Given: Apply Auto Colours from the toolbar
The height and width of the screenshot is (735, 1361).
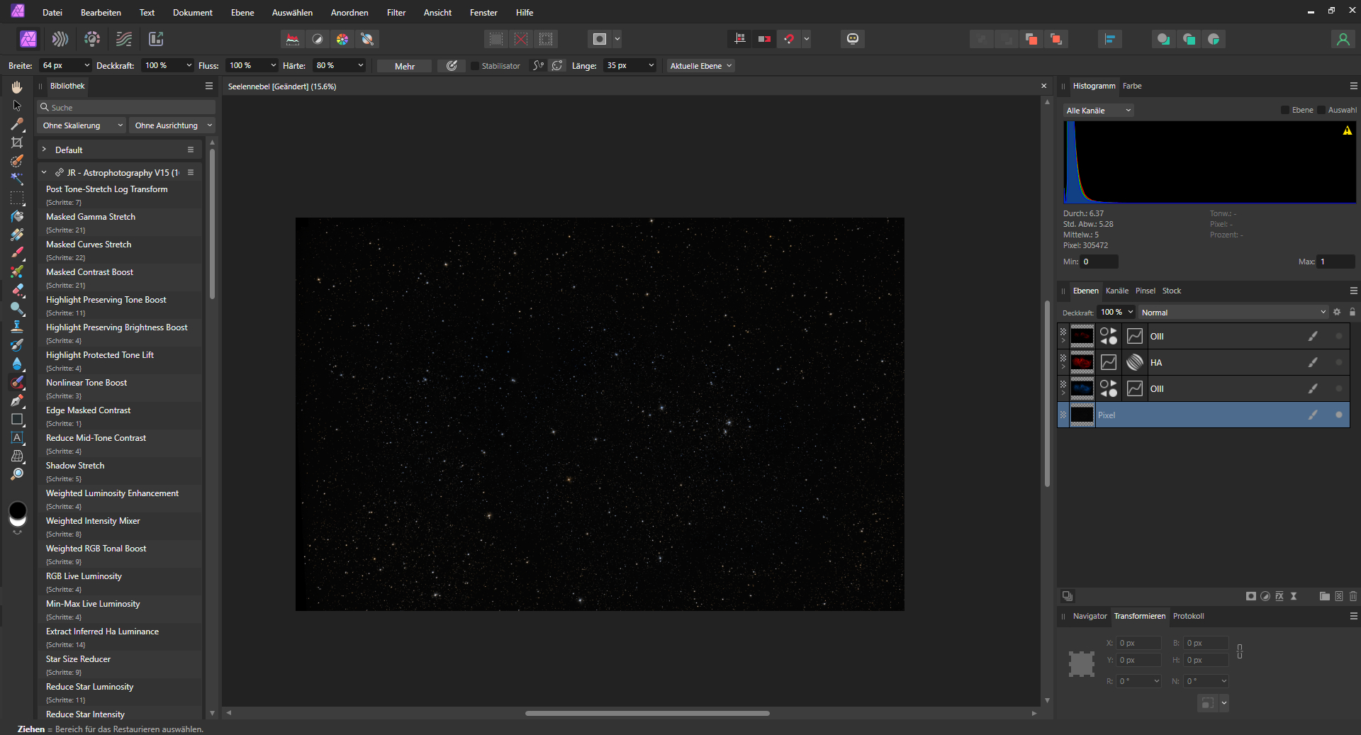Looking at the screenshot, I should [342, 39].
